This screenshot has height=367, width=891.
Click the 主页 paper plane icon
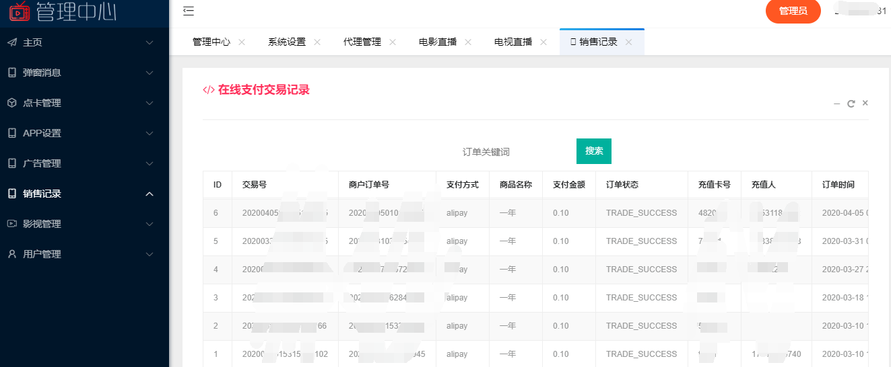tap(12, 42)
